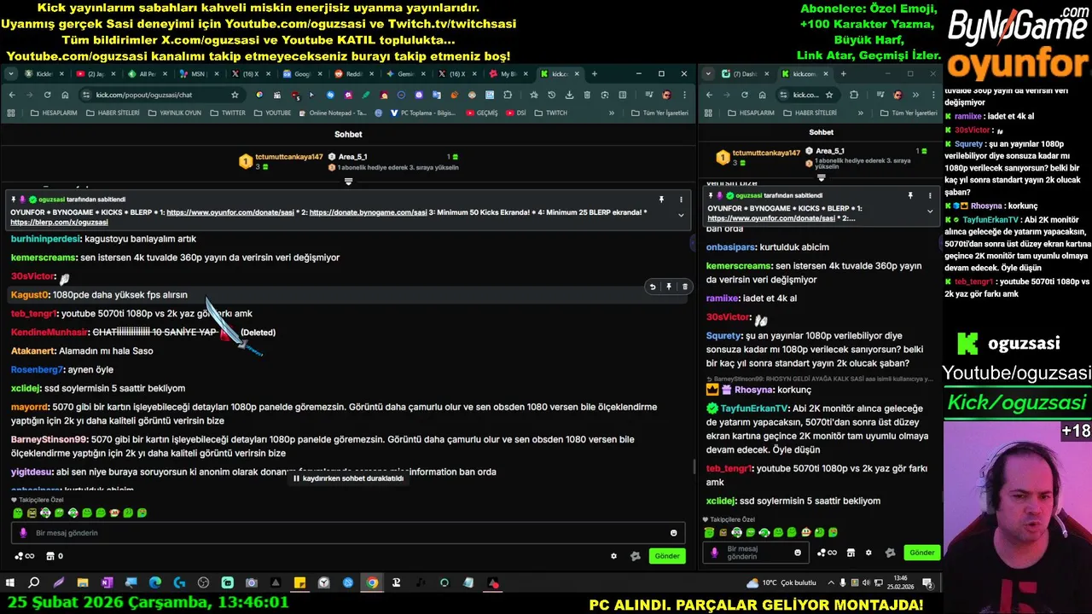Open emoji picker in left chat input
Screen dimensions: 1092x614
(673, 533)
